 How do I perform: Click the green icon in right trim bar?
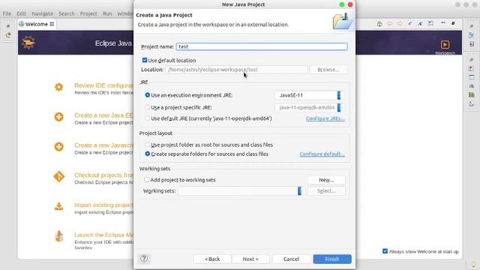472,95
